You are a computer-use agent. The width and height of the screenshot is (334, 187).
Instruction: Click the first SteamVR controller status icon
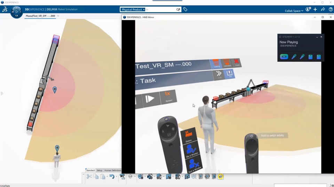coord(294,56)
